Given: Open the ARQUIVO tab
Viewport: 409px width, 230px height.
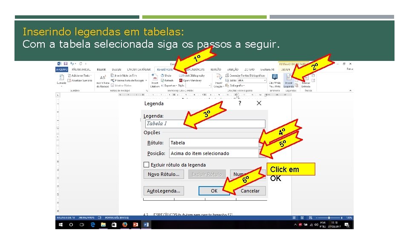Looking at the screenshot, I should coord(62,69).
